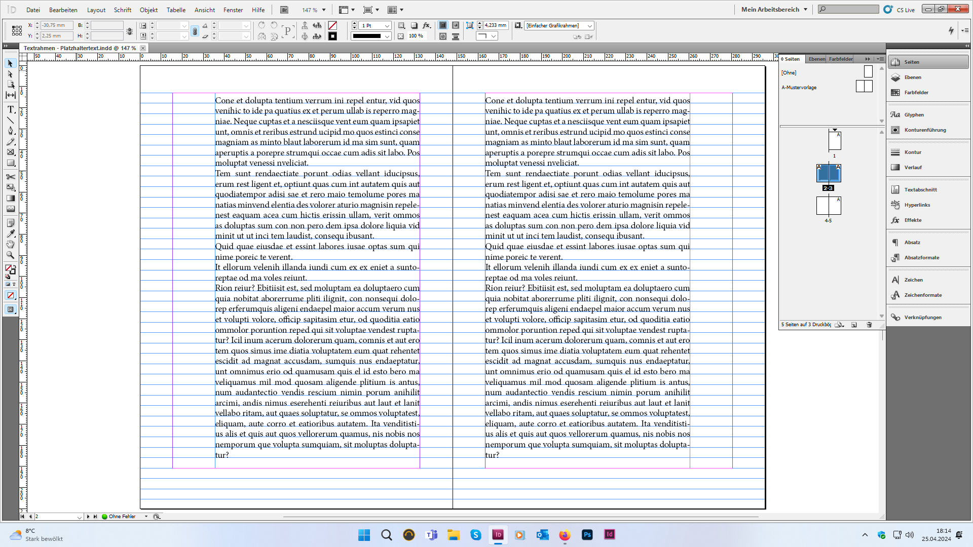Screen dimensions: 973x547
Task: Select the Page tool
Action: point(10,85)
